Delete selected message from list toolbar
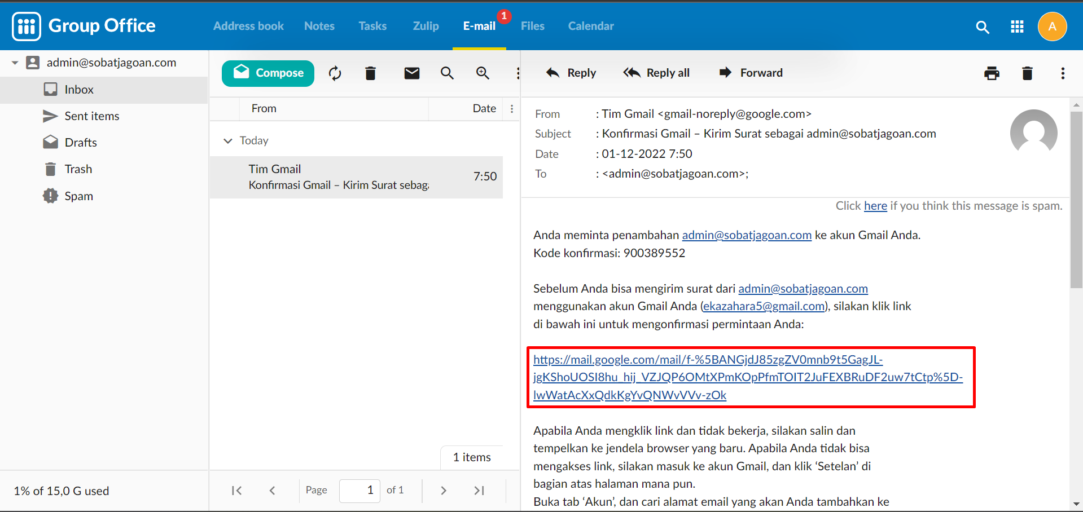Image resolution: width=1083 pixels, height=512 pixels. click(370, 73)
